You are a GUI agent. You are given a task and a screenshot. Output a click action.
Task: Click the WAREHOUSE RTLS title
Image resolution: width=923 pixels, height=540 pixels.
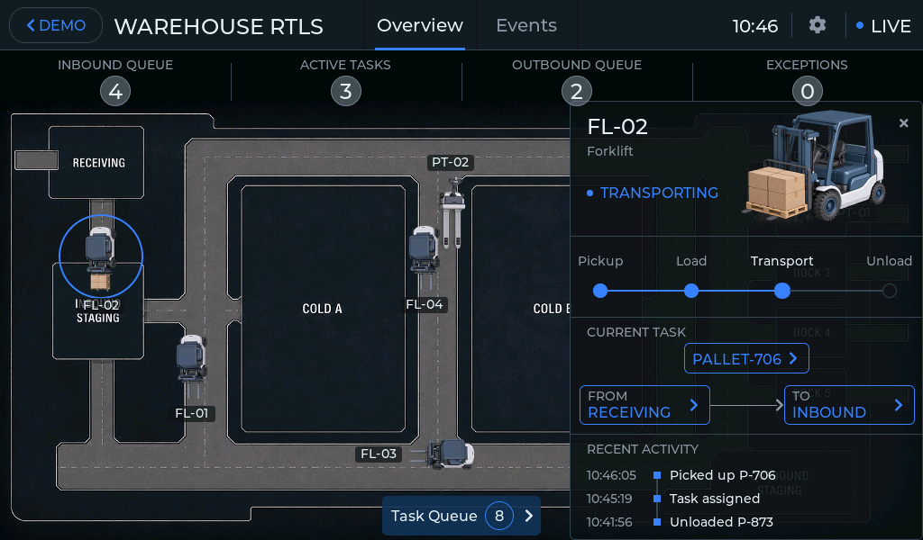click(218, 26)
